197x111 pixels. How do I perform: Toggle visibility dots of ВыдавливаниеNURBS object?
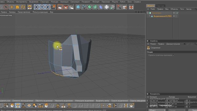[x=176, y=16]
